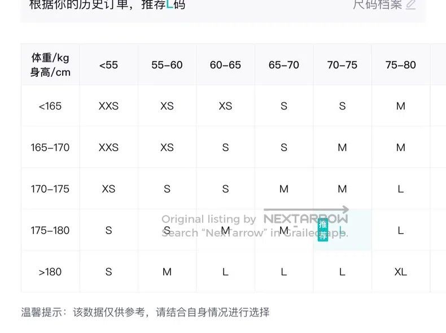Screen dimensions: 446x333
Task: Click the 体重/kg 身高/cm header cell
Action: 50,65
